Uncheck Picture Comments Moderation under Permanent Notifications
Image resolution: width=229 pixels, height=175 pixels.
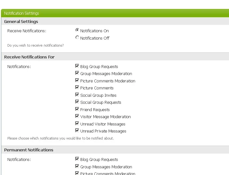77,173
